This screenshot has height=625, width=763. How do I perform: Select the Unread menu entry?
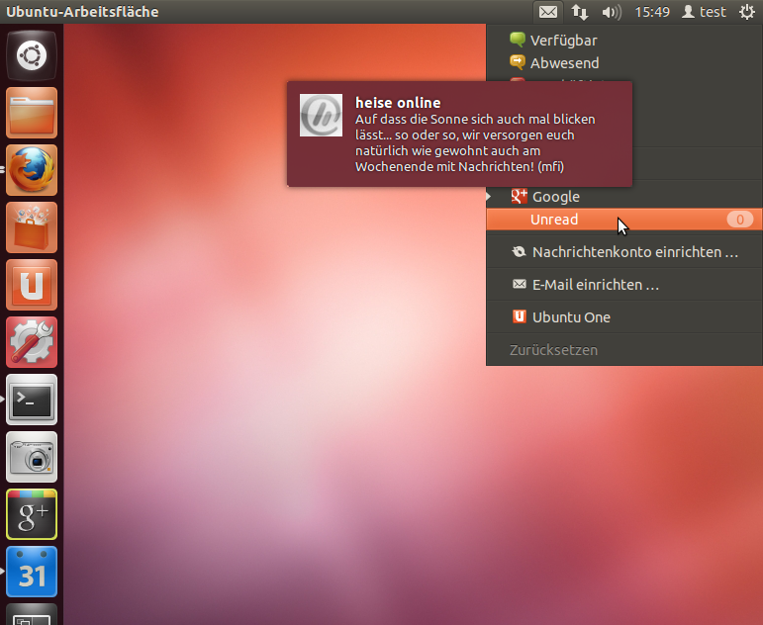(x=623, y=220)
